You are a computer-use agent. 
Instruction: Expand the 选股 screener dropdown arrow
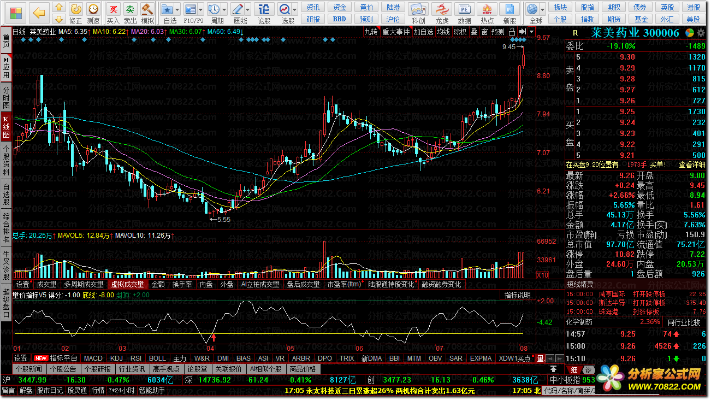pos(295,10)
